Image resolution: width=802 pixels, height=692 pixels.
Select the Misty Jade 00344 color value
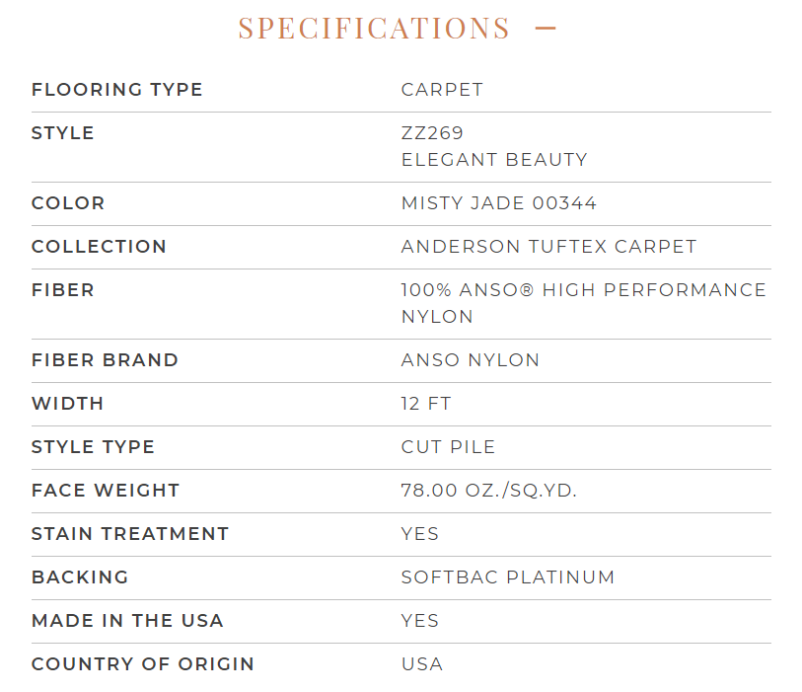tap(499, 203)
